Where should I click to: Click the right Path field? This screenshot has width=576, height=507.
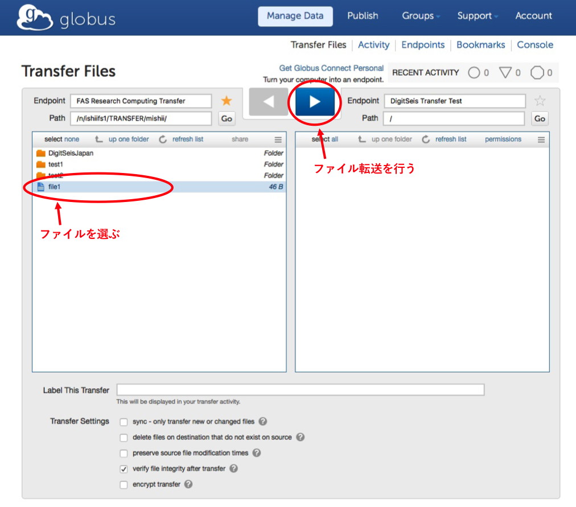pyautogui.click(x=454, y=118)
